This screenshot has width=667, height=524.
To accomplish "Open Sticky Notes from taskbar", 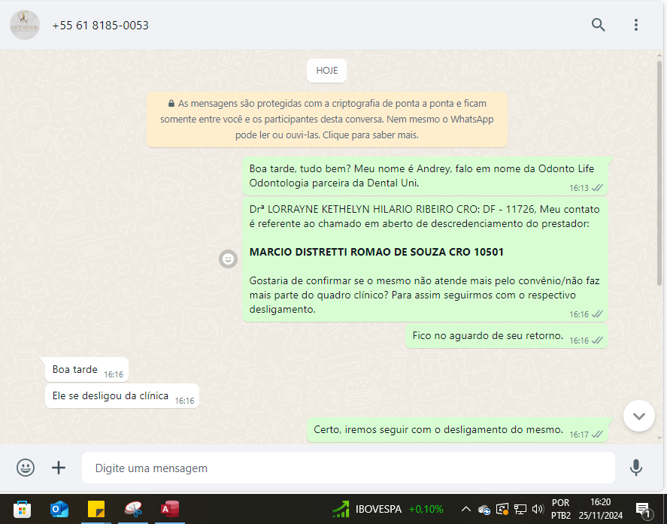I will (96, 509).
